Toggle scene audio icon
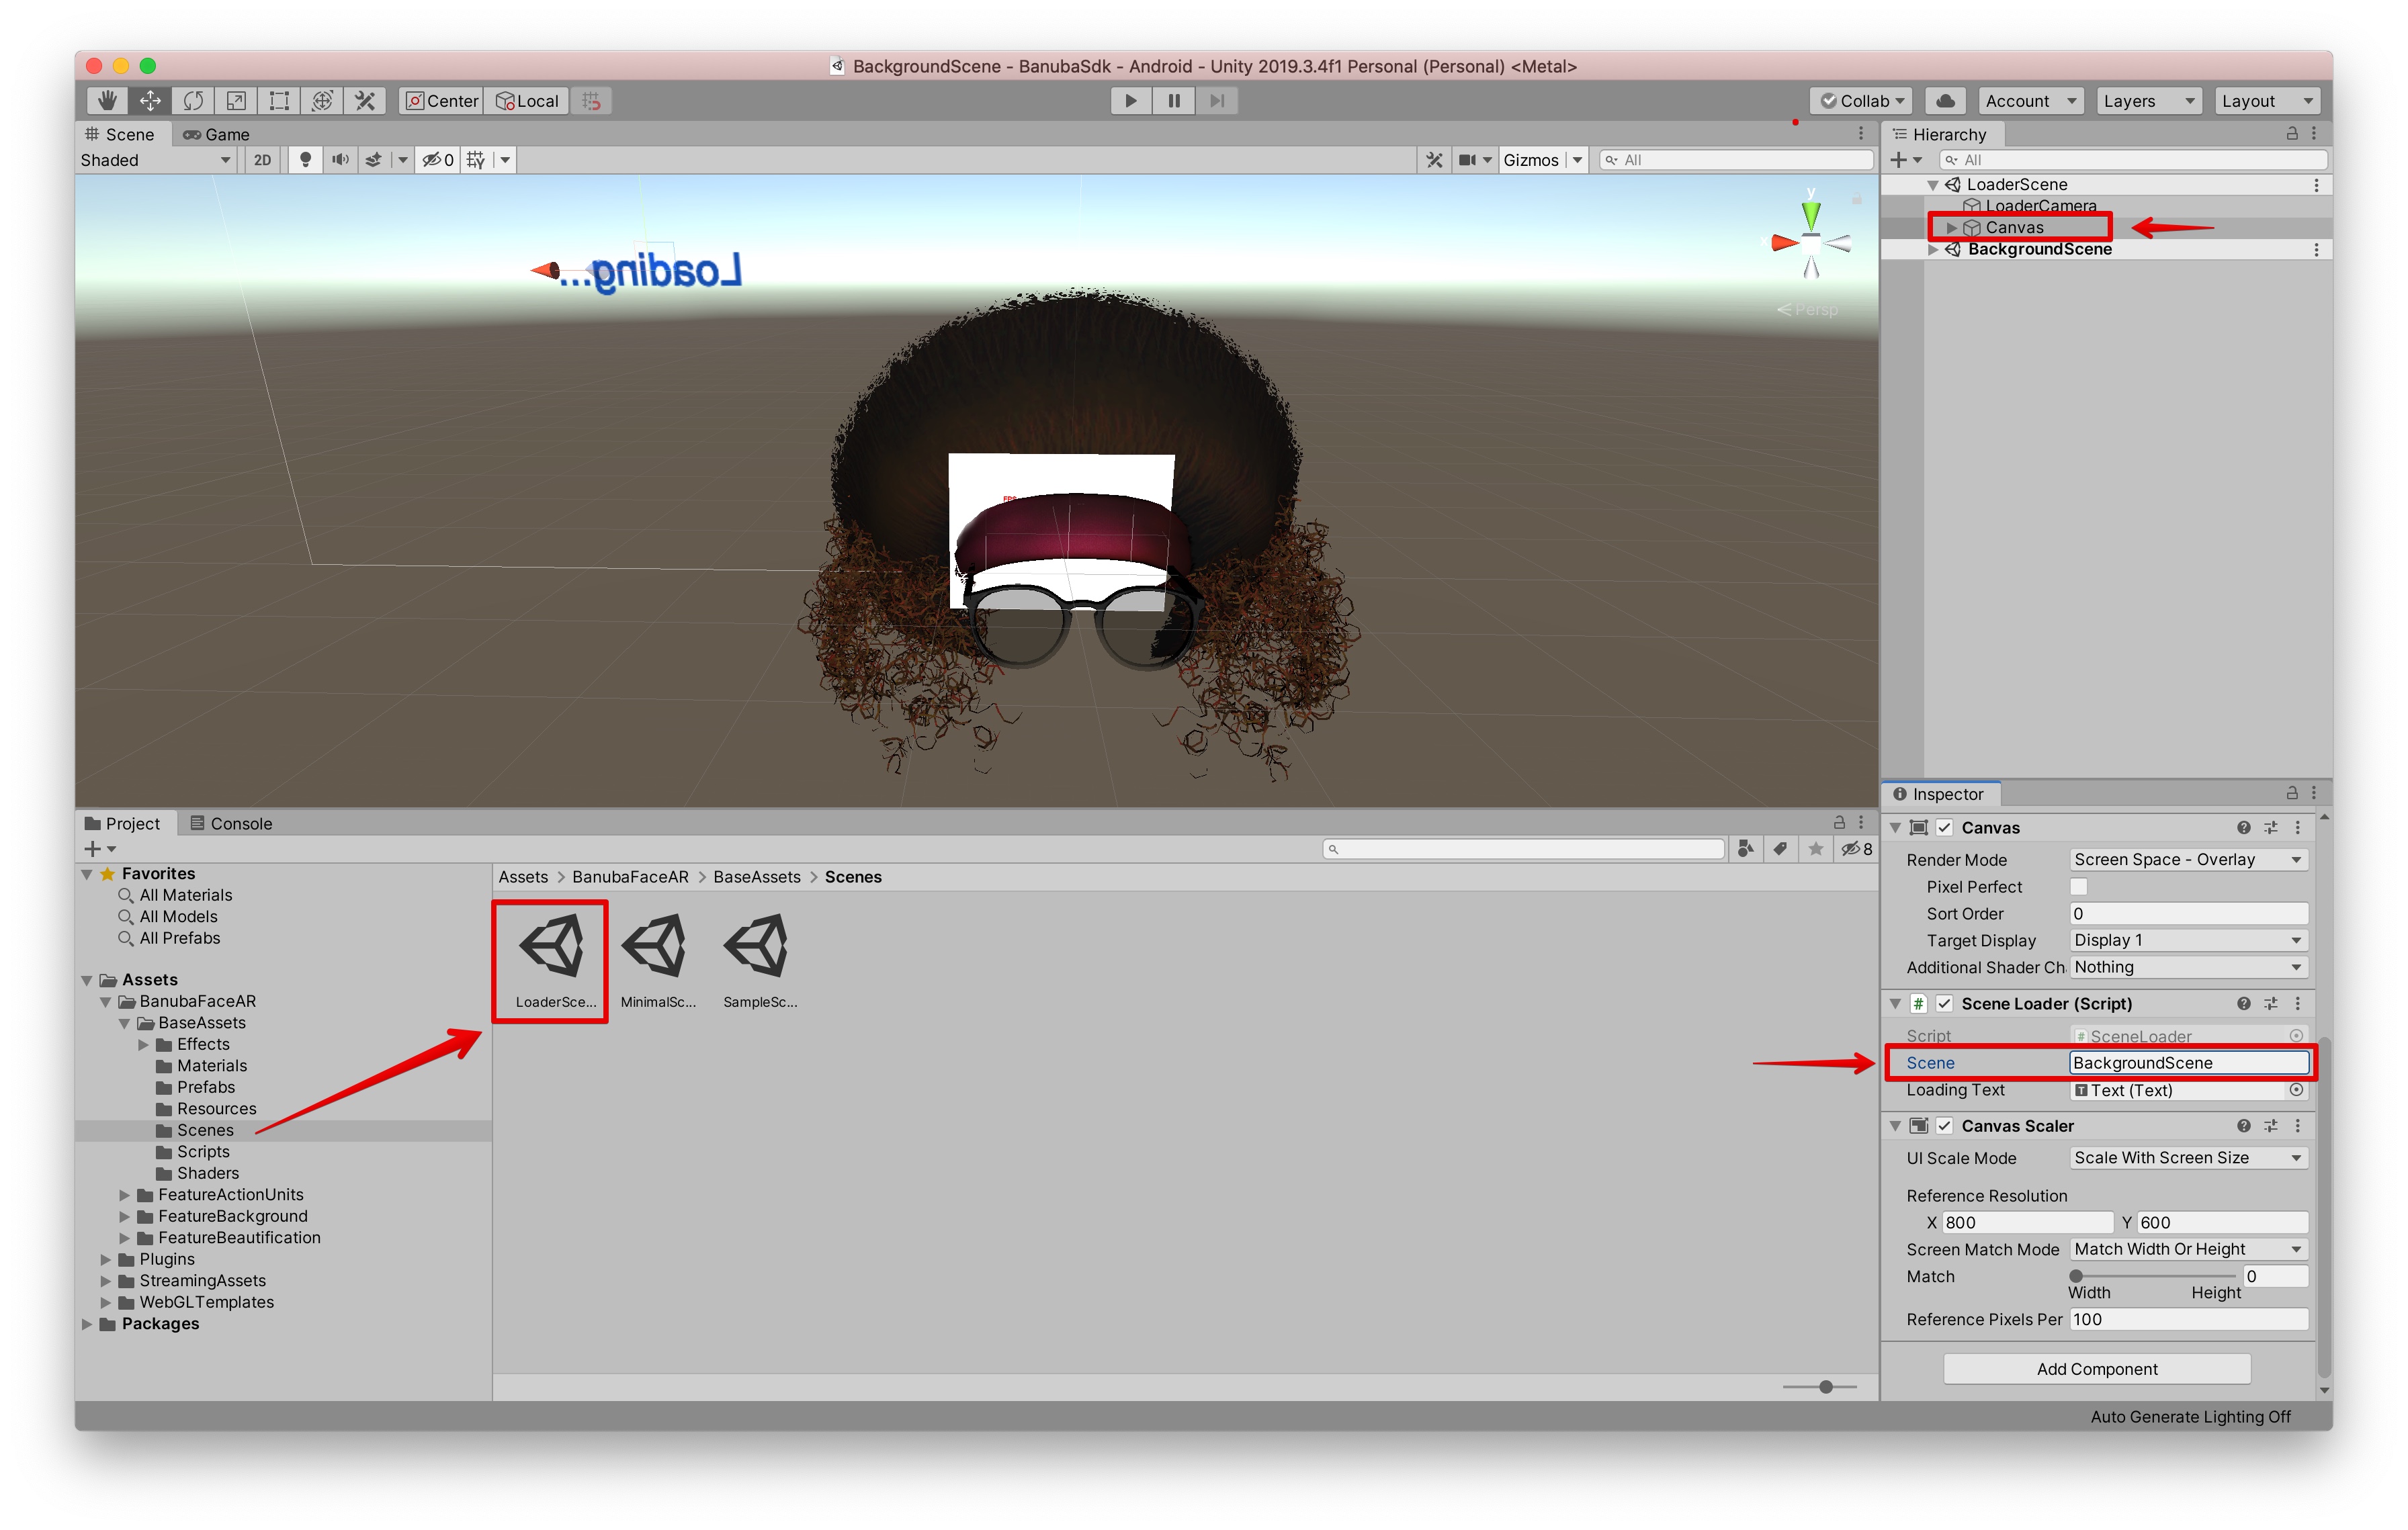2408x1530 pixels. tap(340, 160)
